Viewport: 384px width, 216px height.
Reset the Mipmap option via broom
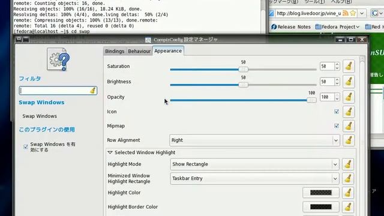(349, 126)
